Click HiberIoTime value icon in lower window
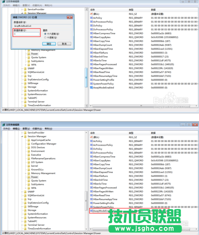Screen dimensions: 199x235 91,184
